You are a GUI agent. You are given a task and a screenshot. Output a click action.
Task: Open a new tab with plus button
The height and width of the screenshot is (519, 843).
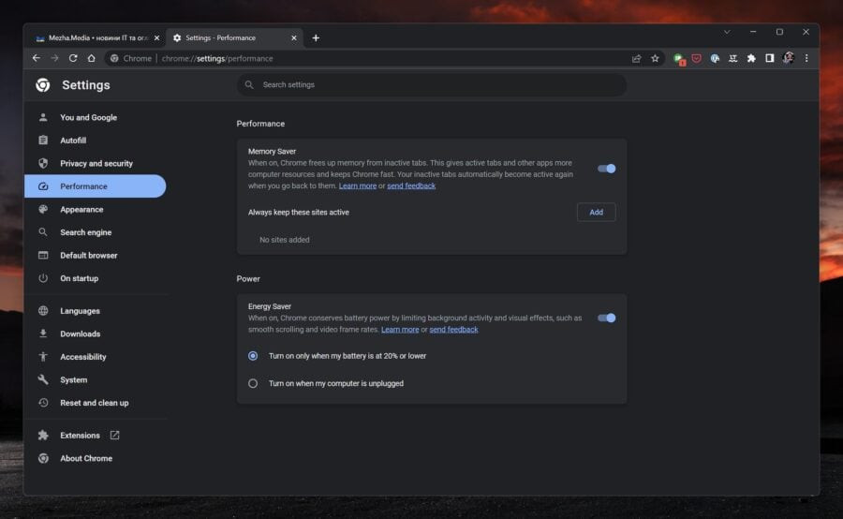coord(316,37)
